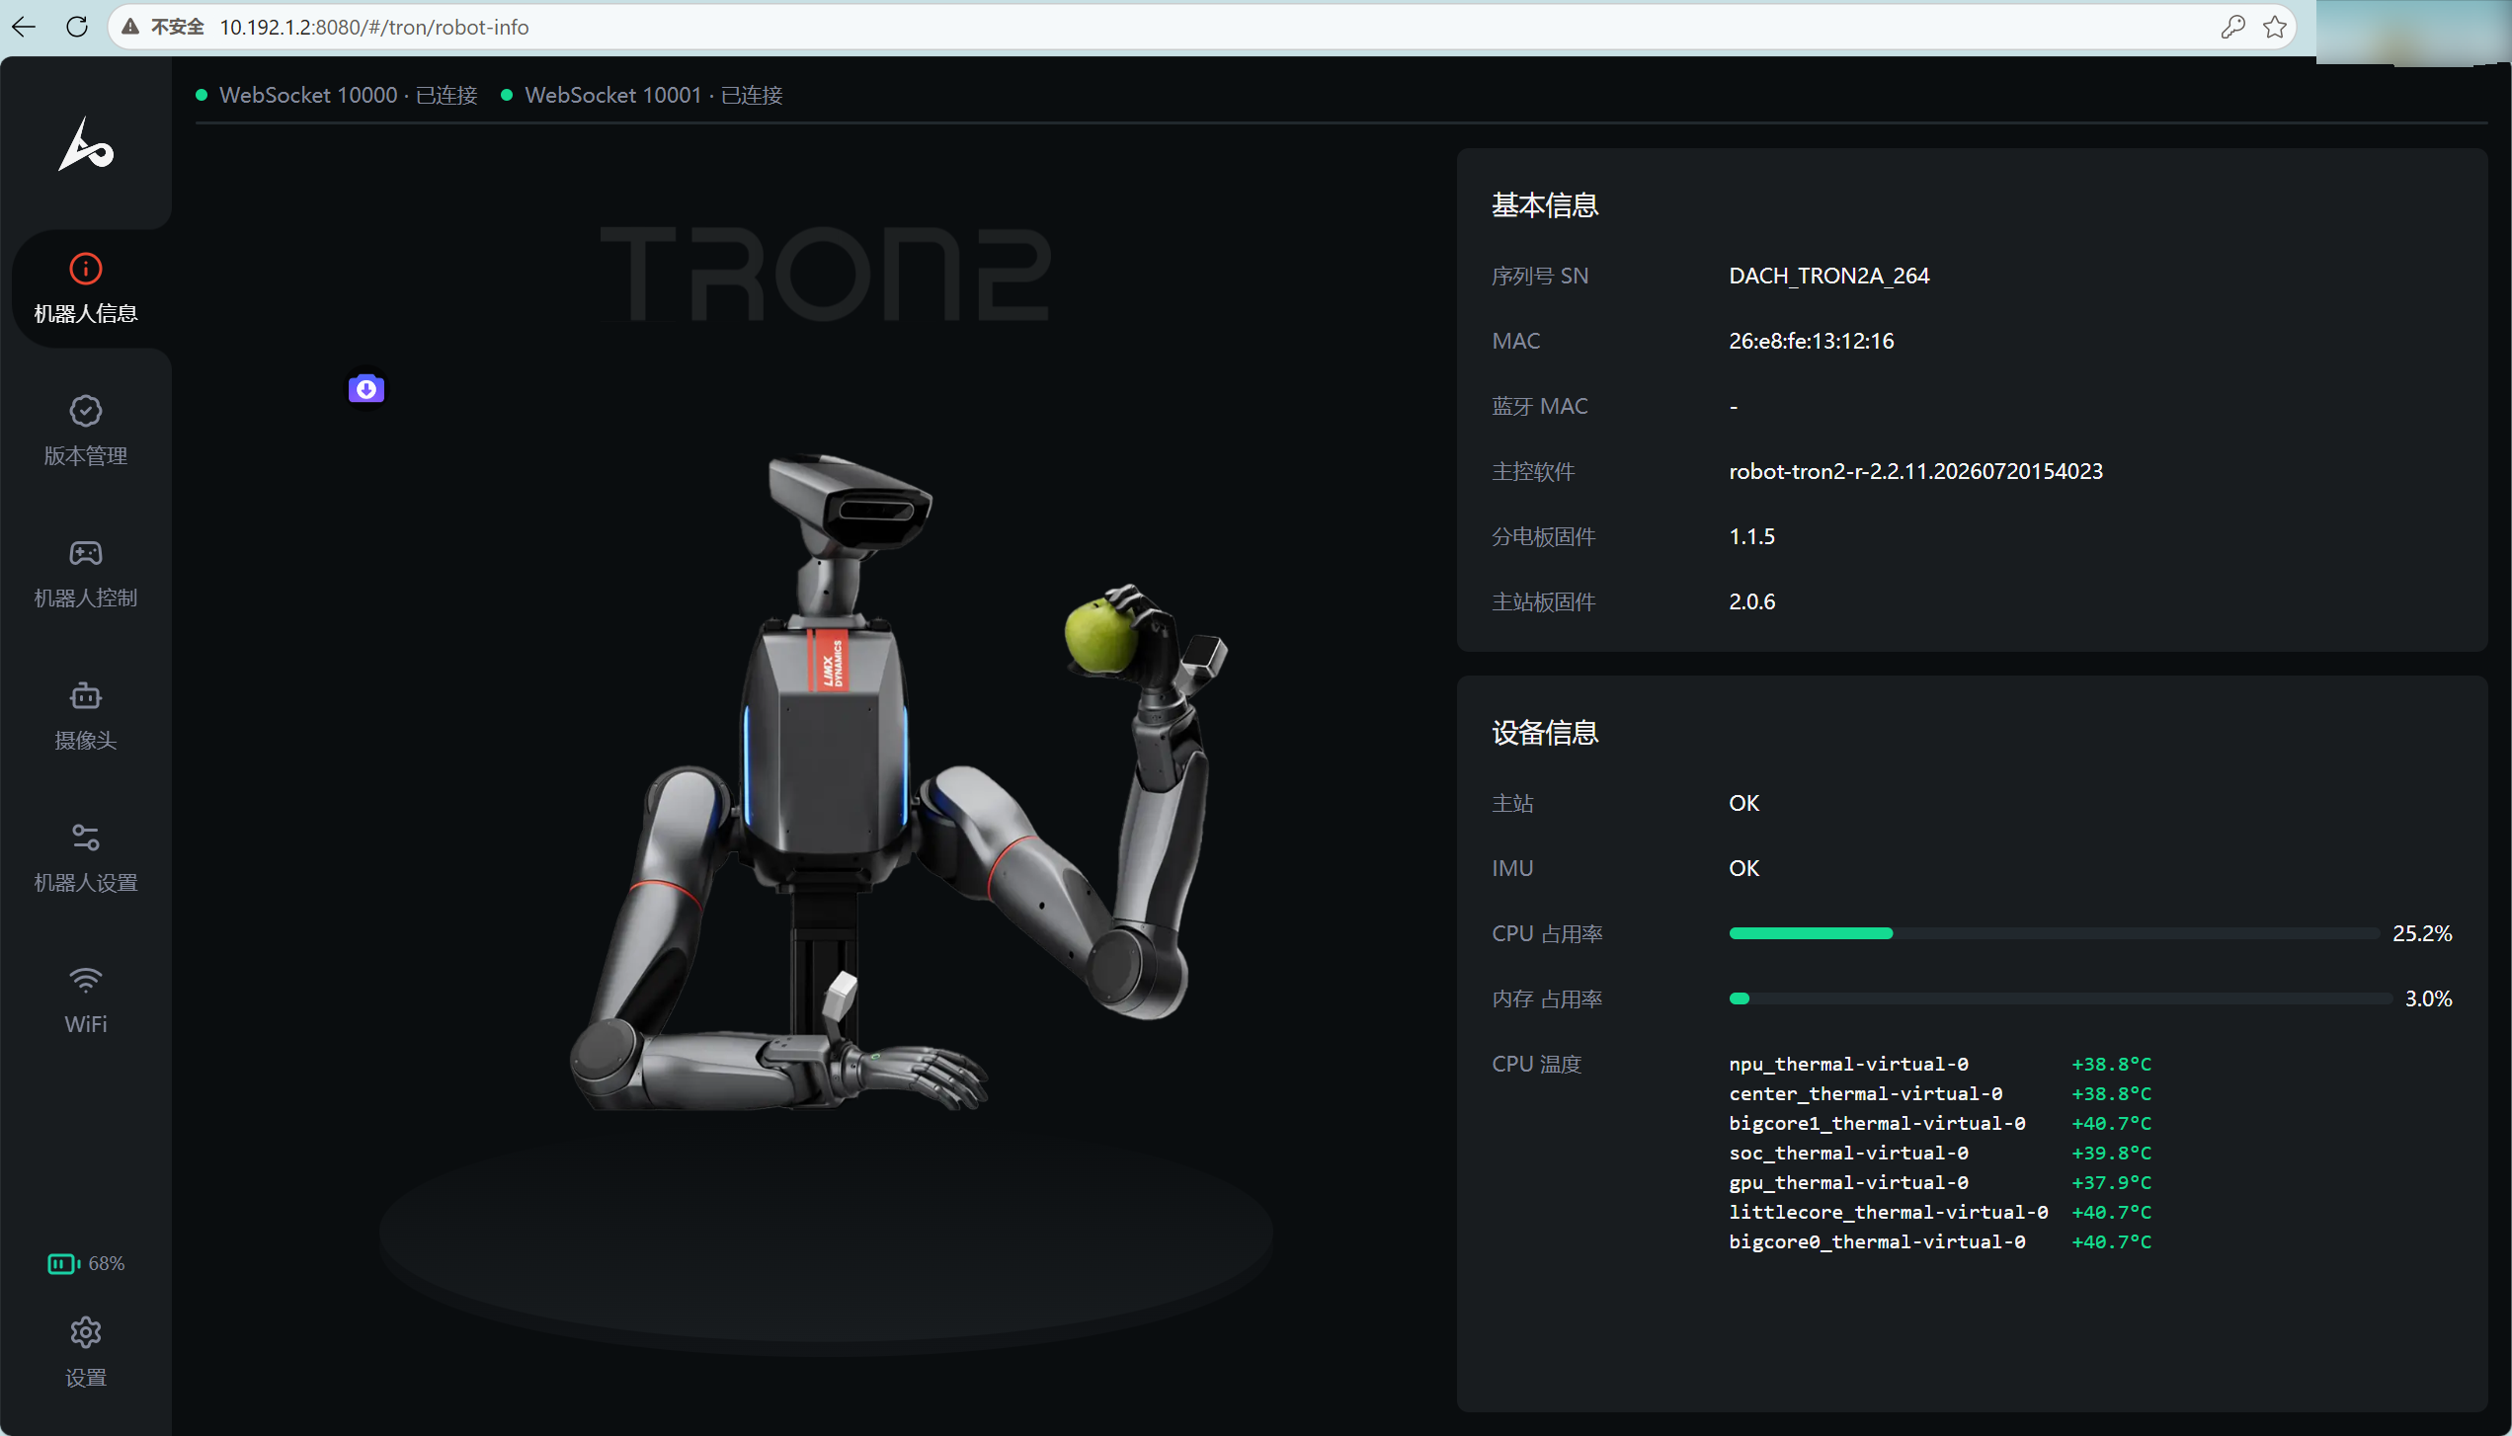Click the serial number DACH_TRON2A_264

click(1828, 276)
